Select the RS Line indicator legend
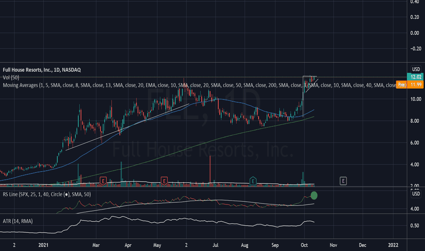Viewport: 425px width, 251px height. [47, 194]
